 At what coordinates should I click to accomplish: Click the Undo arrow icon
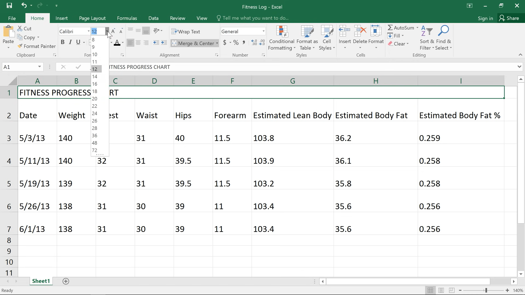24,5
